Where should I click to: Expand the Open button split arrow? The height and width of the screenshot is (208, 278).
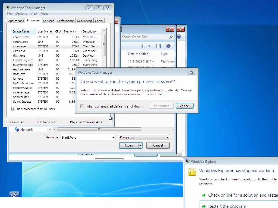[140, 145]
